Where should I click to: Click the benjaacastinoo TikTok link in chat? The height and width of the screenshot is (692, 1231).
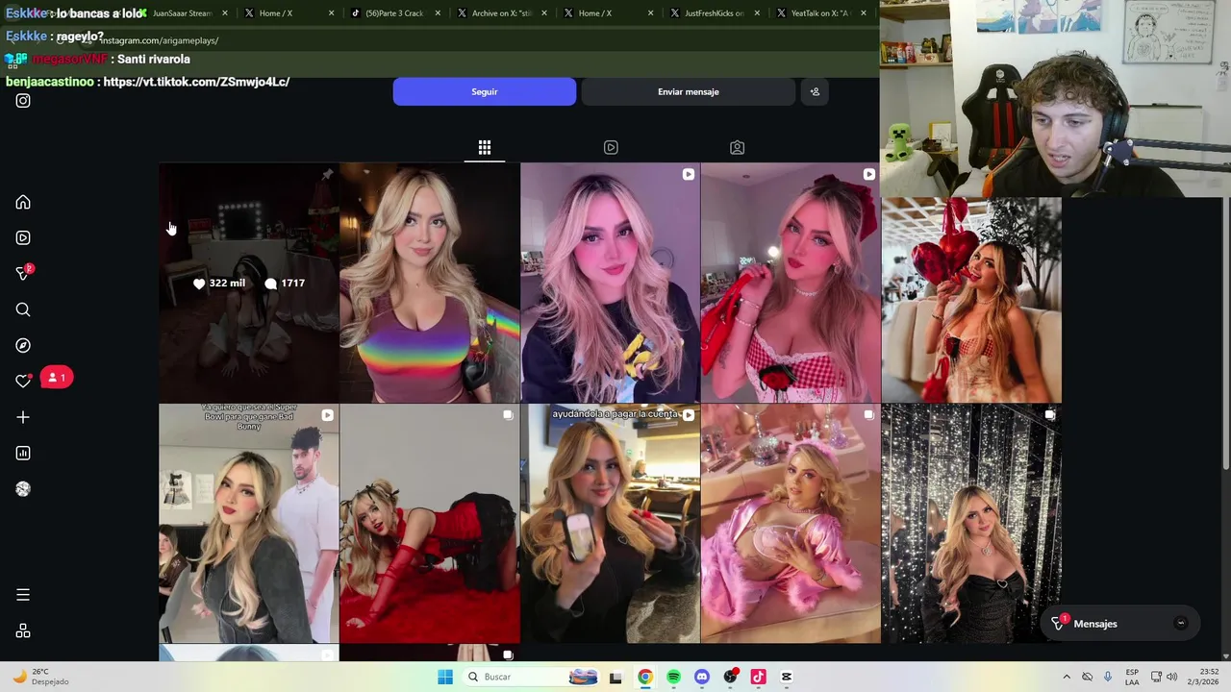tap(196, 82)
